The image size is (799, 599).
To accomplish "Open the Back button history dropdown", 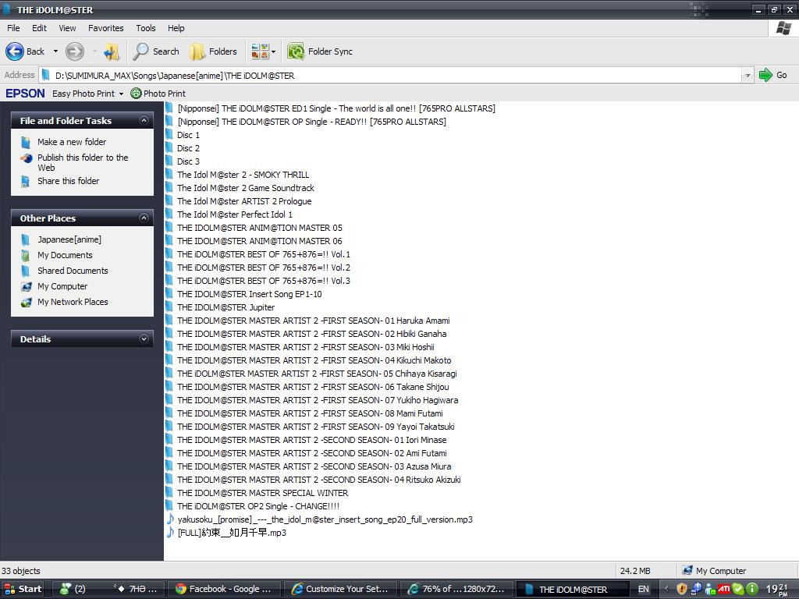I will pyautogui.click(x=55, y=51).
